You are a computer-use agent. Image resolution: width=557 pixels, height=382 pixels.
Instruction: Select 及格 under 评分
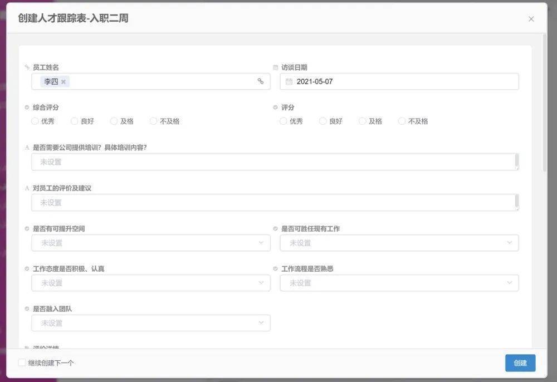click(363, 121)
